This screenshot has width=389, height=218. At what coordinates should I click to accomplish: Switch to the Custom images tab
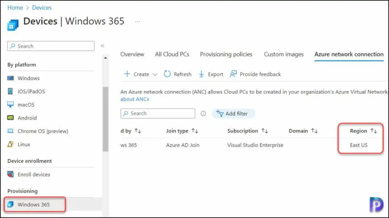pyautogui.click(x=284, y=54)
